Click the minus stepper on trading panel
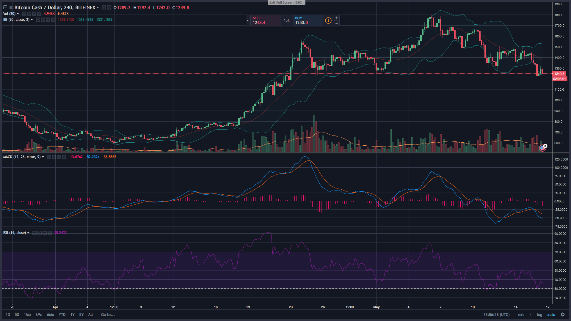The image size is (571, 321). 337,23
